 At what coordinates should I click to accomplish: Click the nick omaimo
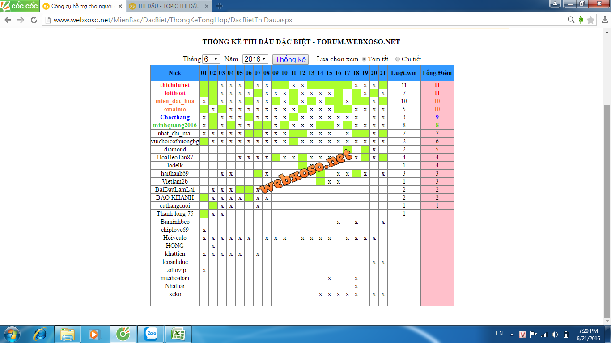coord(175,109)
